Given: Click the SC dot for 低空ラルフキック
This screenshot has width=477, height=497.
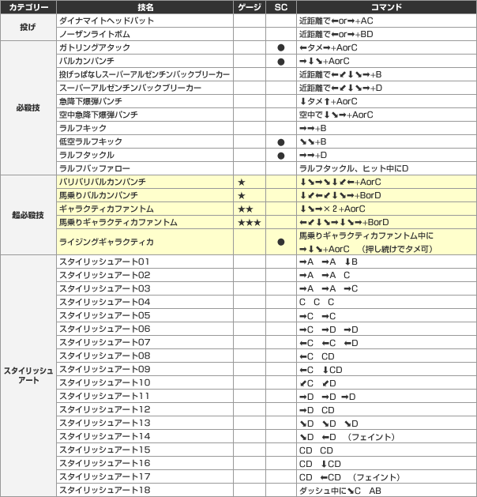Looking at the screenshot, I should (280, 142).
